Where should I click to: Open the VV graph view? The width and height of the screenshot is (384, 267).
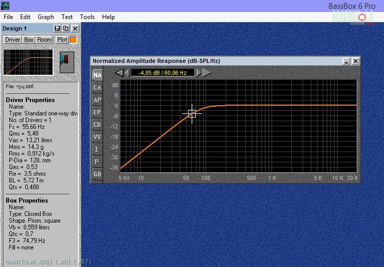(97, 137)
